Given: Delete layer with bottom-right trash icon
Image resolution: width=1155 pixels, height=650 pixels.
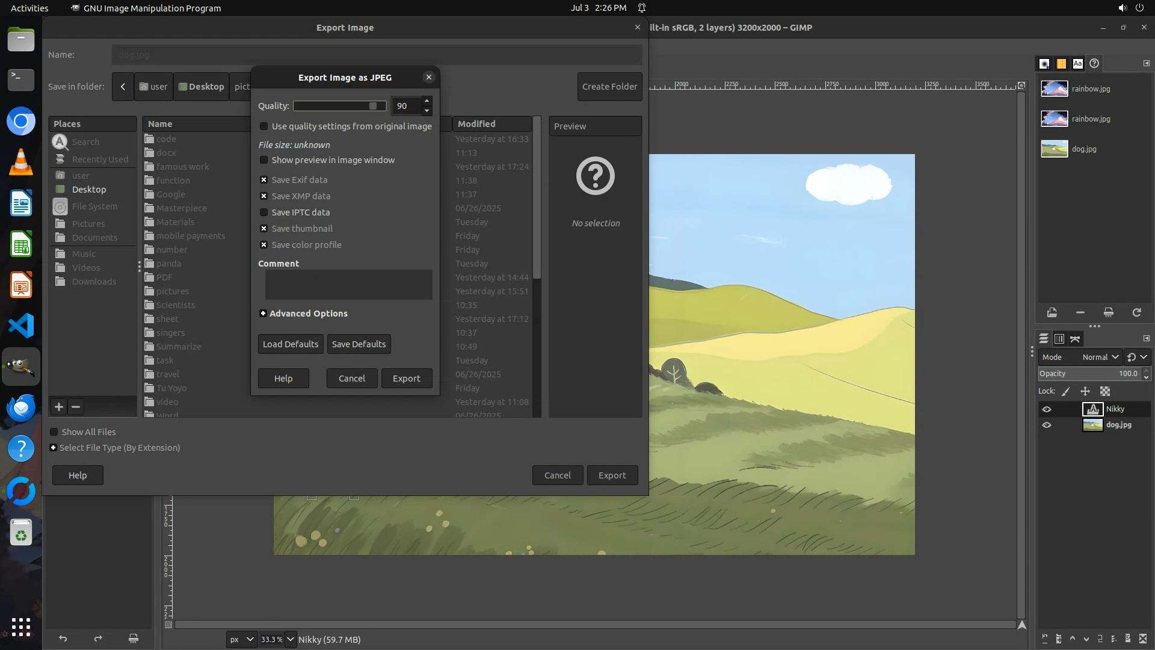Looking at the screenshot, I should click(1143, 639).
